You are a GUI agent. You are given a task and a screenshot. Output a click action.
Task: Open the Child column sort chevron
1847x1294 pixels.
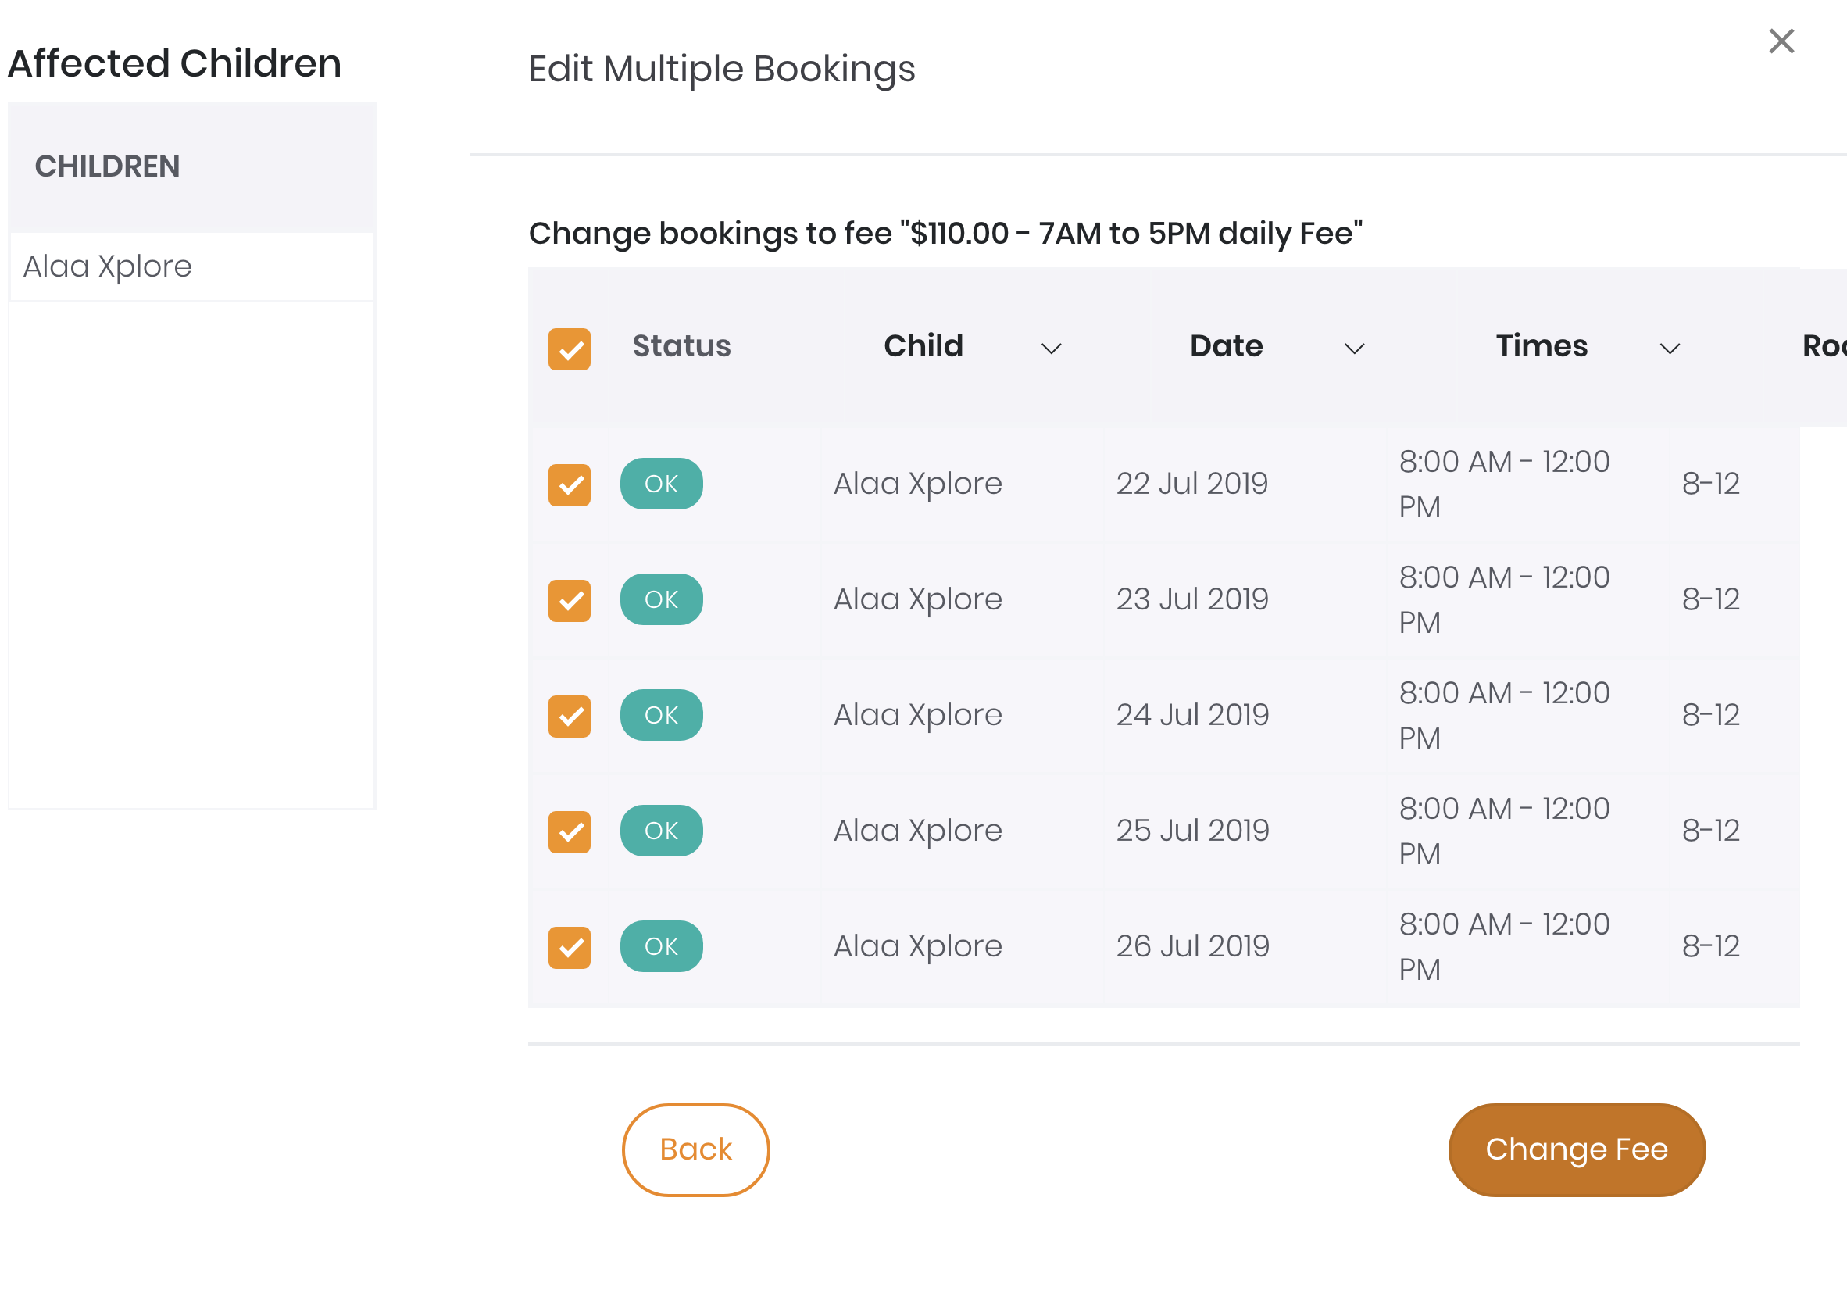tap(1052, 349)
